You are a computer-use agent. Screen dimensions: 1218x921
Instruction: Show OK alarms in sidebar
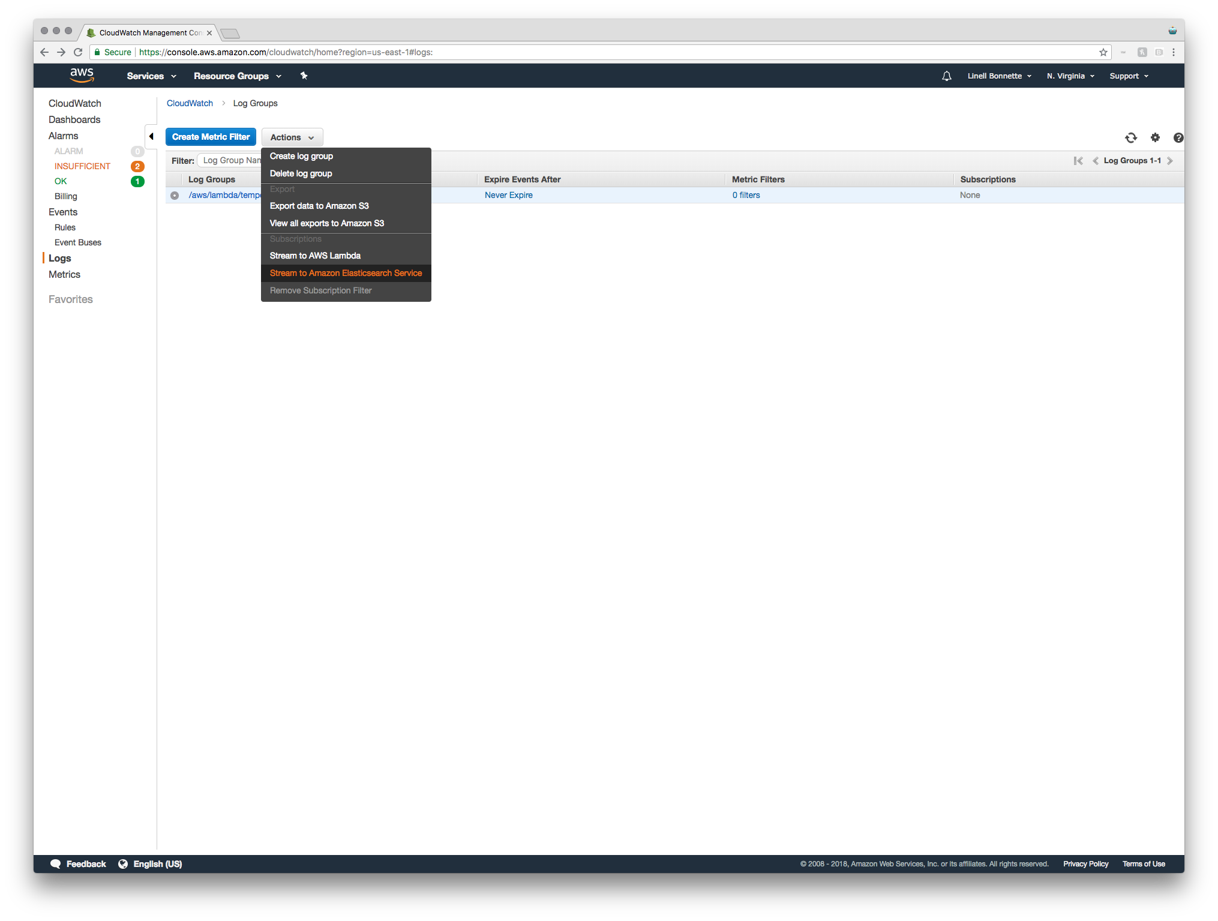point(61,181)
